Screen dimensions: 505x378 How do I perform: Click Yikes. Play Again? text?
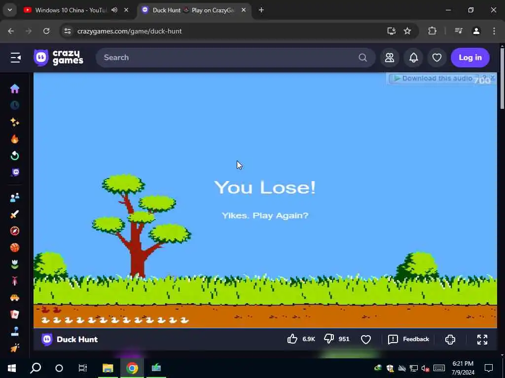(x=265, y=216)
